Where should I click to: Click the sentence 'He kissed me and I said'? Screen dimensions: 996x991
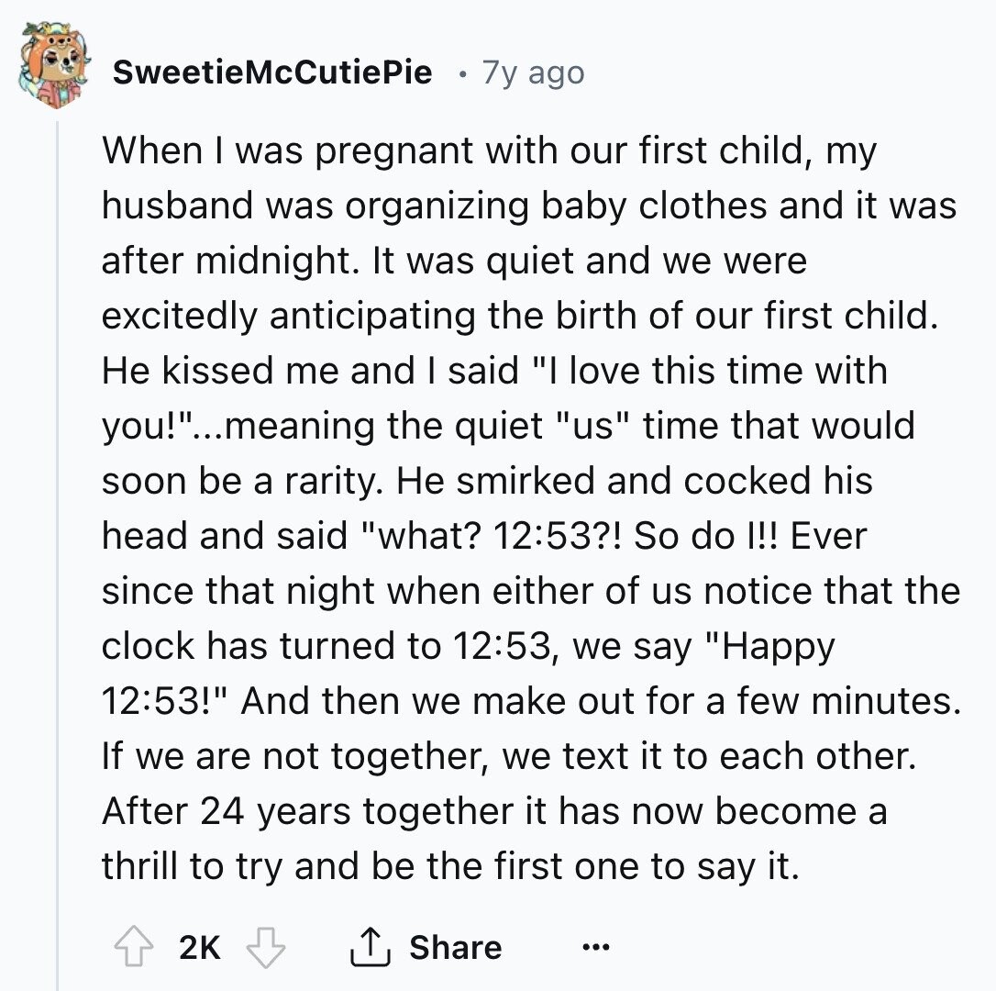[x=310, y=371]
